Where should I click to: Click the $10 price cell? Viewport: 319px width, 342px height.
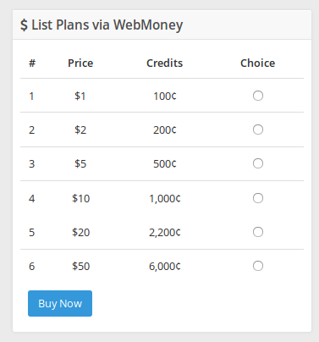80,199
